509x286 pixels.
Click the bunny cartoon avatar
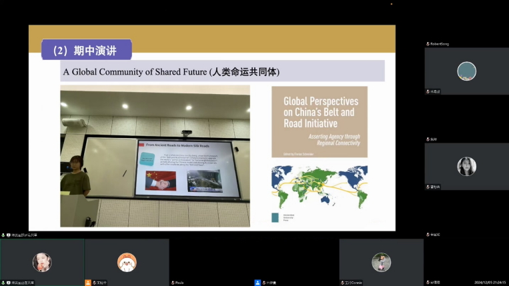(x=127, y=262)
